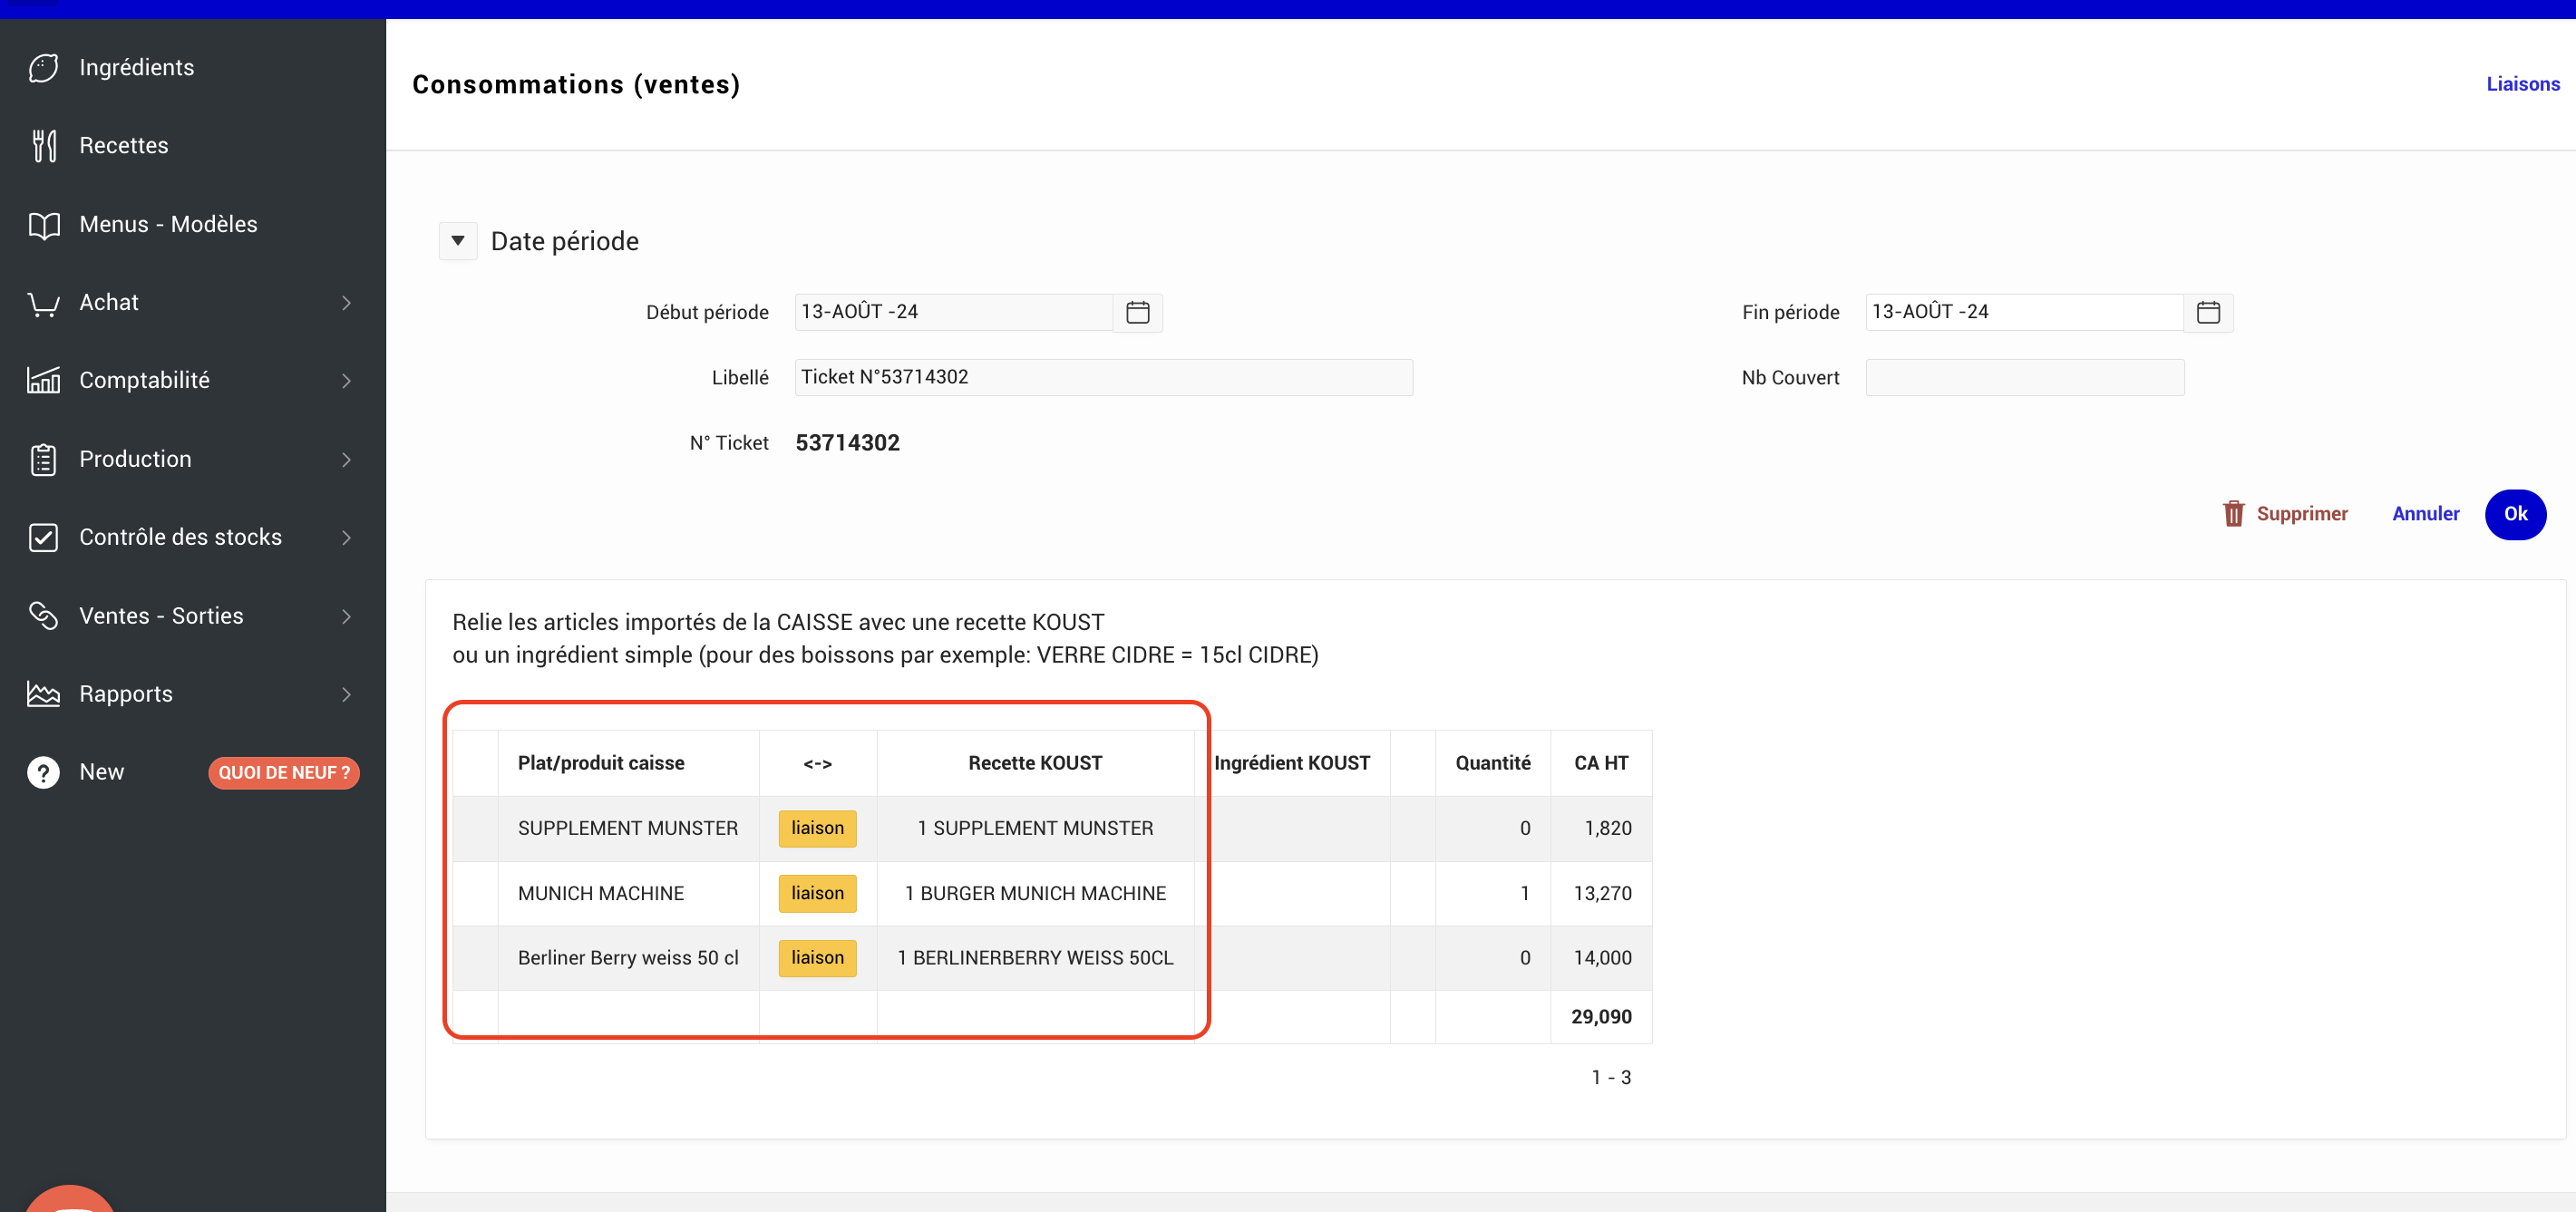Click the Ventes - Sorties link icon

tap(43, 616)
